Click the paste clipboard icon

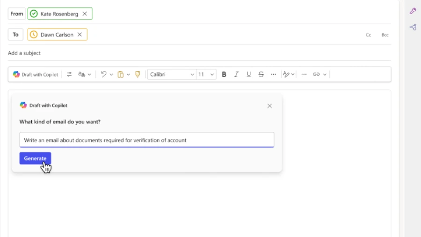pos(120,74)
